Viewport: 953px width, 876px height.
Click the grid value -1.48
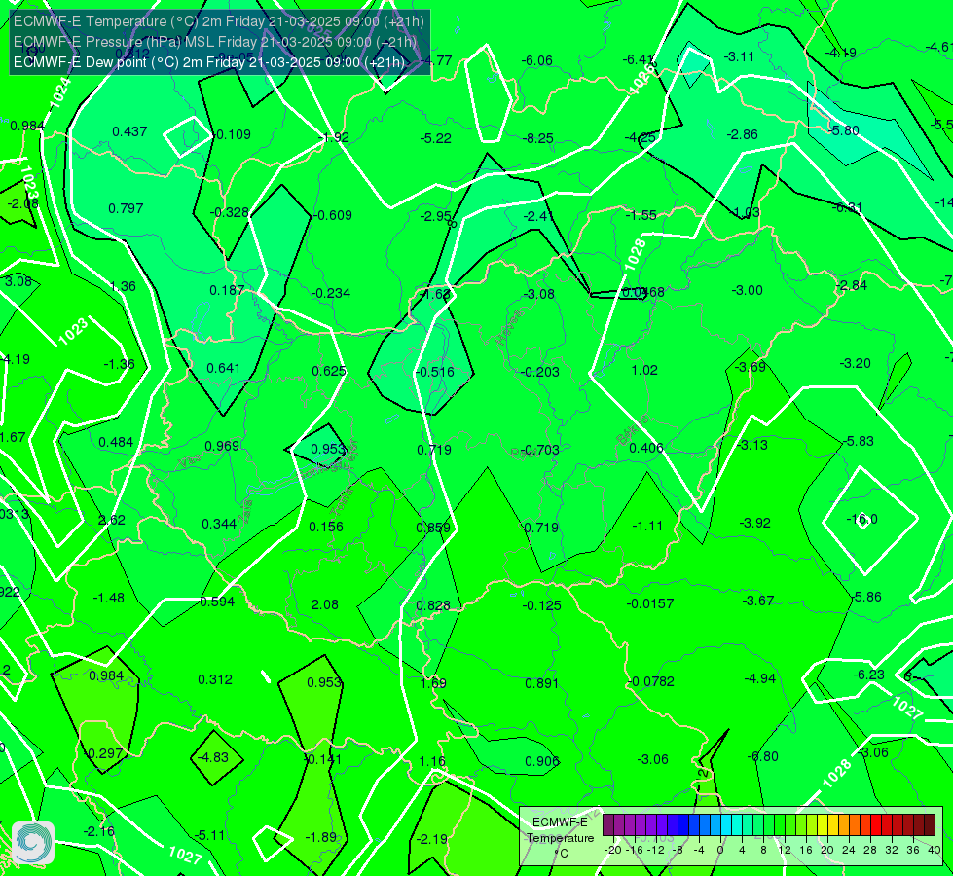coord(108,599)
